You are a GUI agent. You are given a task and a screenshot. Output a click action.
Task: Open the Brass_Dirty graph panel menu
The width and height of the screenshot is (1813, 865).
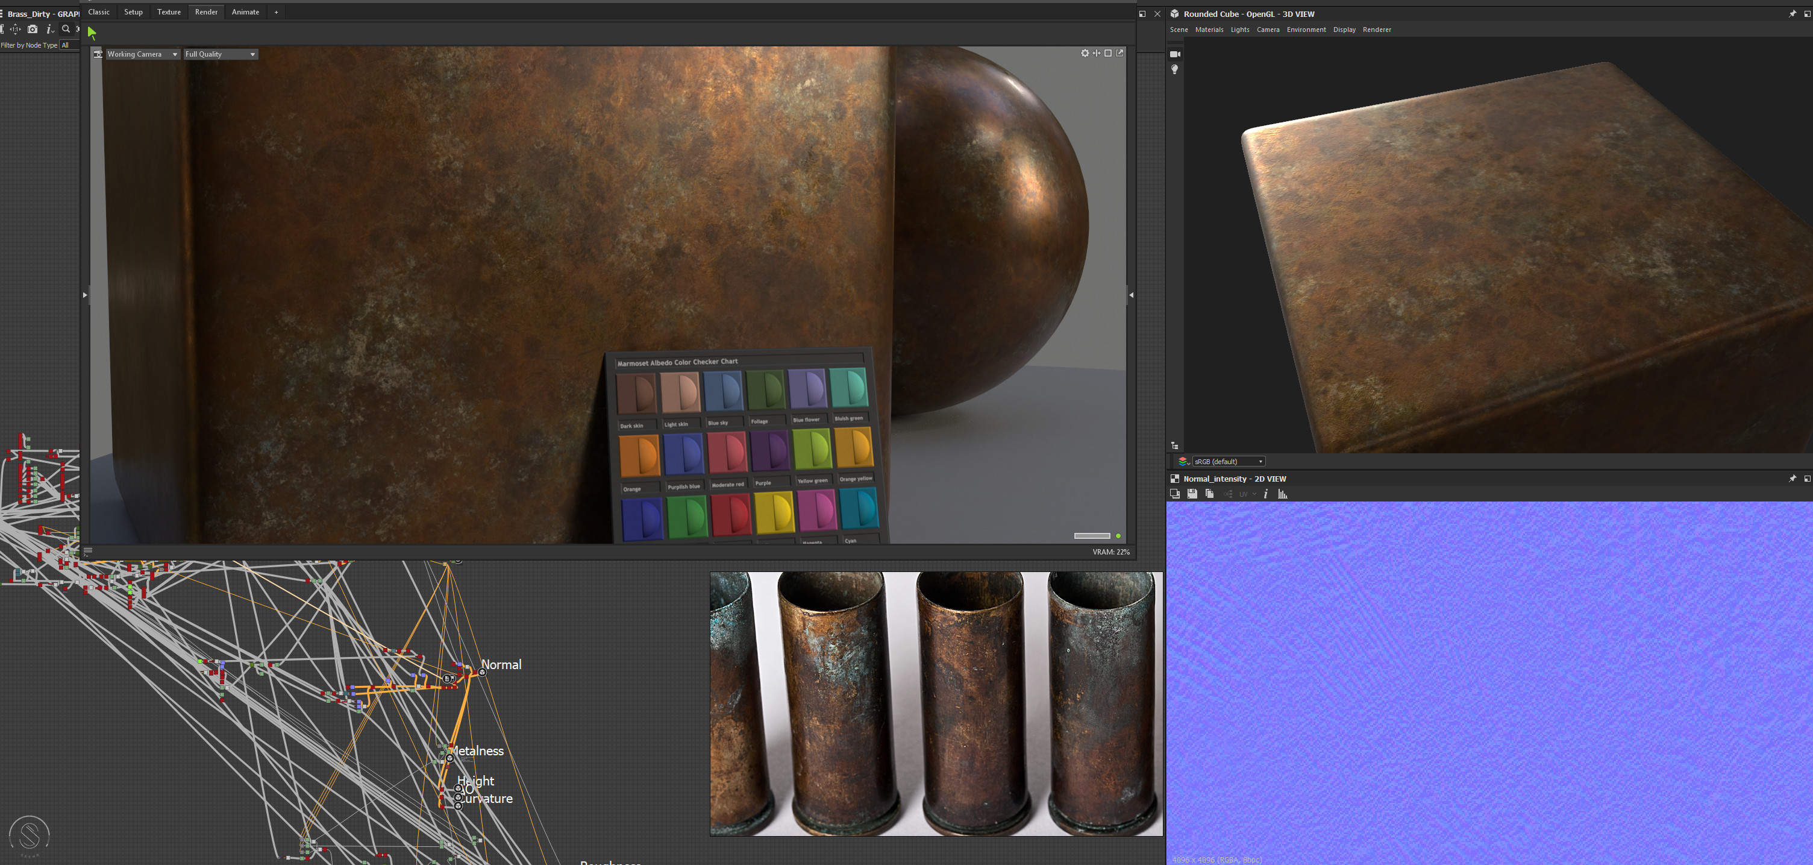click(2, 14)
